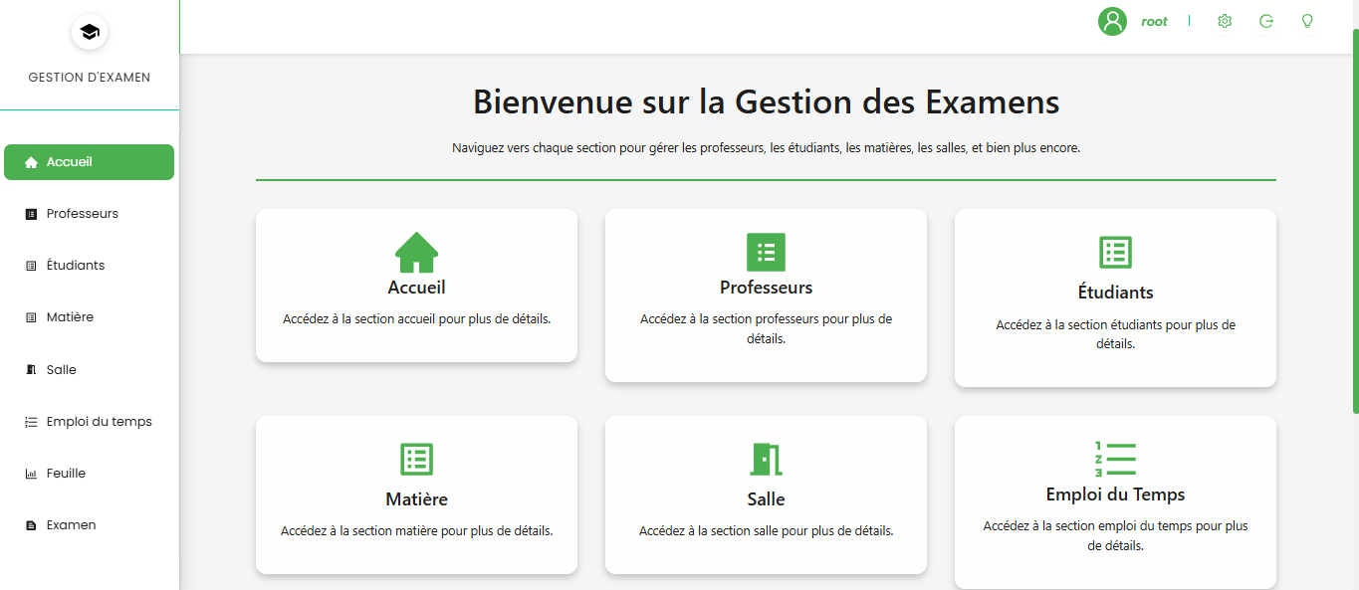Click the logout arrow icon in header
Viewport: 1359px width, 590px height.
coord(1266,21)
